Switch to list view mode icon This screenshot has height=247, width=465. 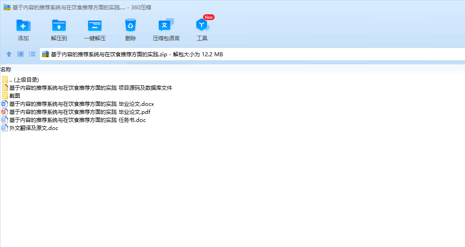pyautogui.click(x=32, y=54)
